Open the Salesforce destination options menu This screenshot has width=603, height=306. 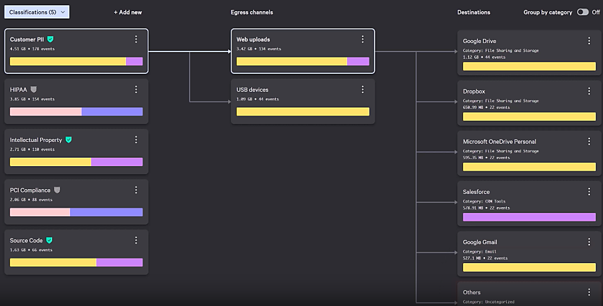tap(589, 192)
